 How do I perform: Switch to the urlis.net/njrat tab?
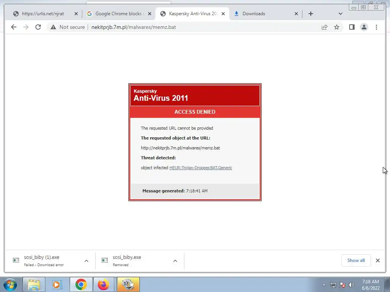tap(43, 14)
